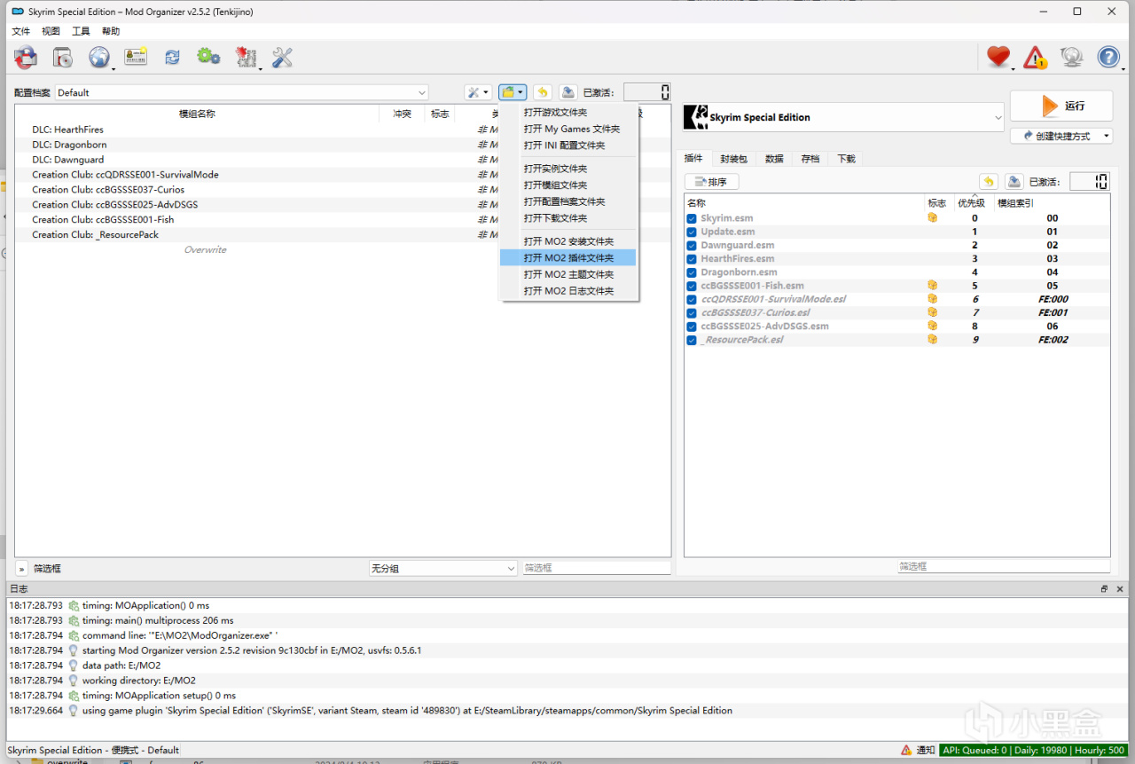Open the 视图 menu
The image size is (1135, 764).
pos(51,31)
